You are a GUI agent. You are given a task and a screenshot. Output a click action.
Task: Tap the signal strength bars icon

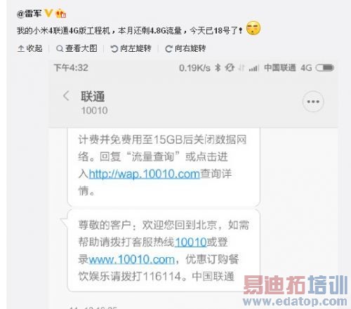pos(254,68)
